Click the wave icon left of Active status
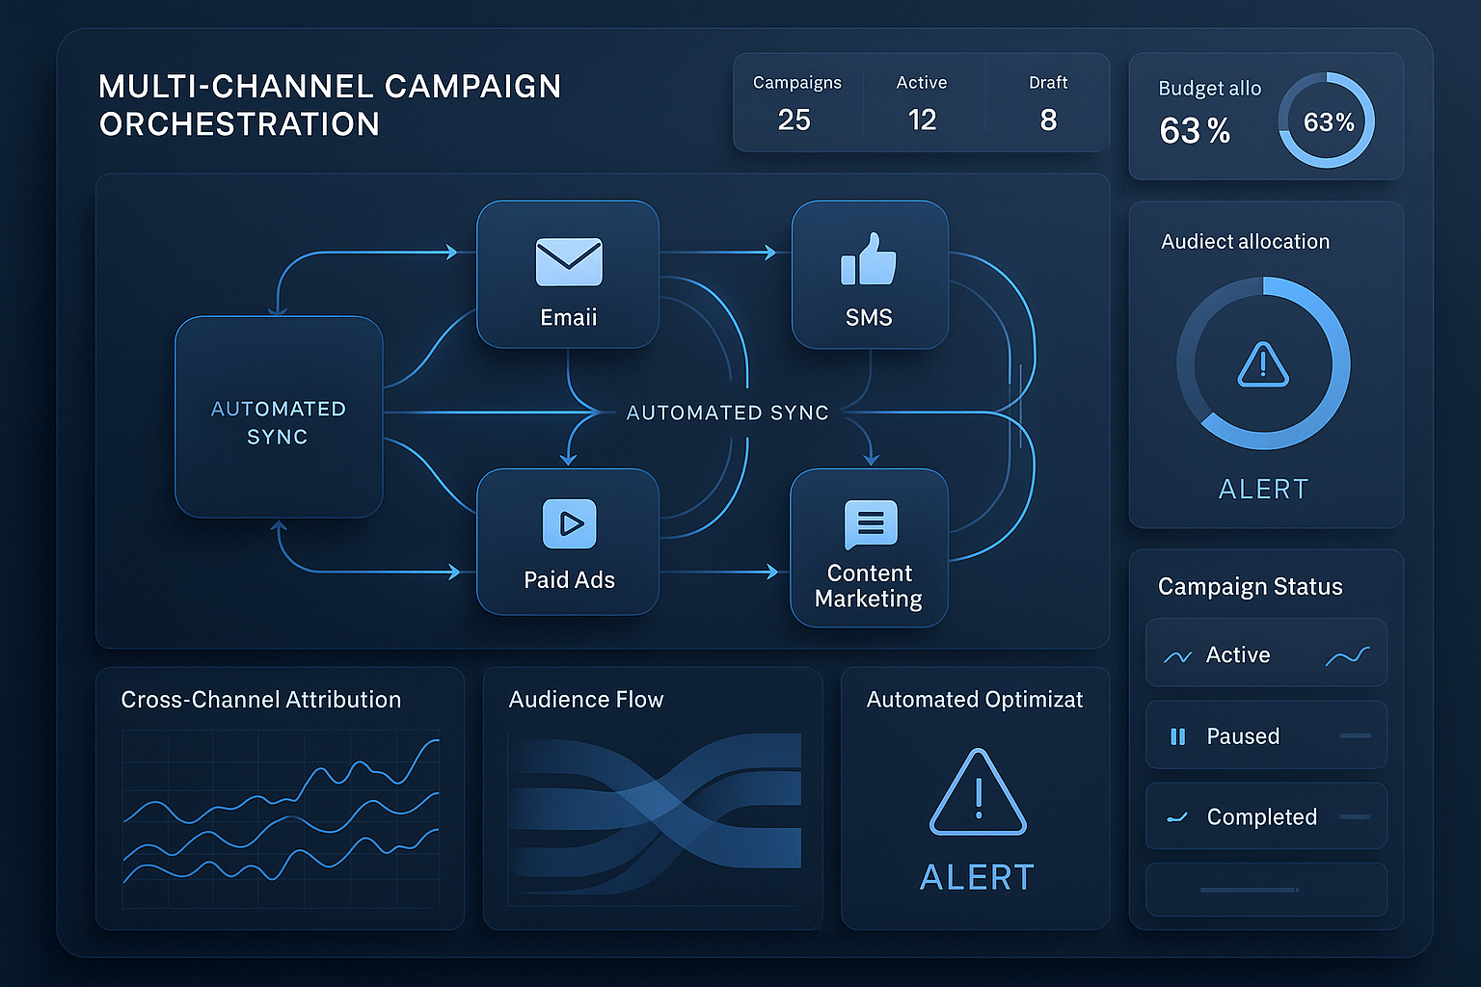This screenshot has width=1481, height=987. coord(1177,656)
